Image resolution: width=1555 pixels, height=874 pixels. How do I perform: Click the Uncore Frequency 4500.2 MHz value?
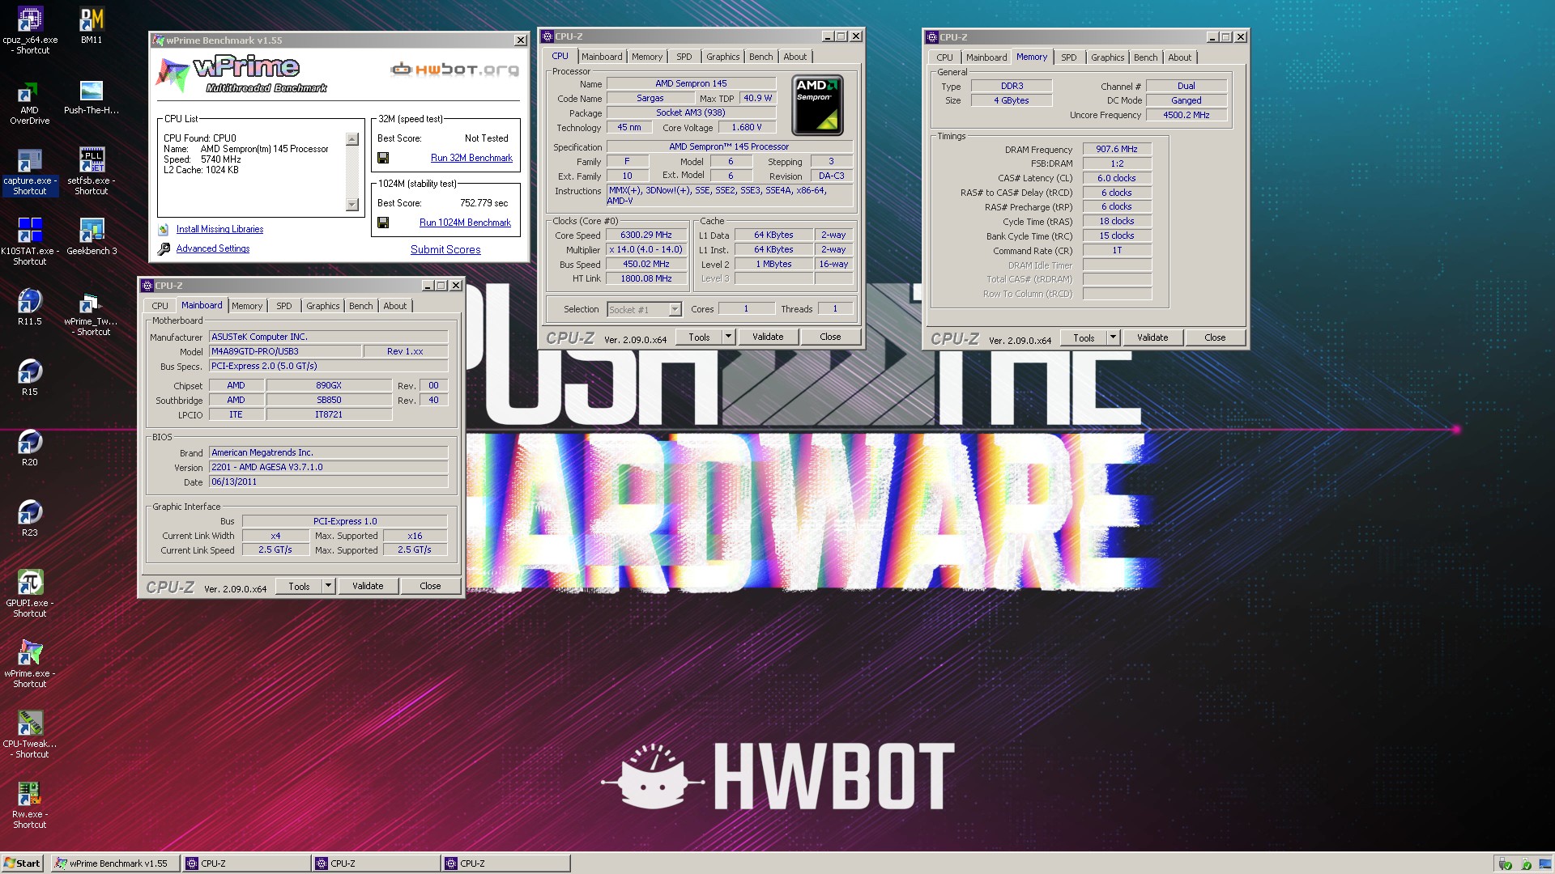point(1186,116)
